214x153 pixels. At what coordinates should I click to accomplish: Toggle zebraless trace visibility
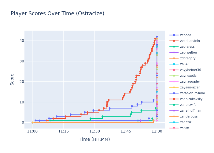[187, 47]
